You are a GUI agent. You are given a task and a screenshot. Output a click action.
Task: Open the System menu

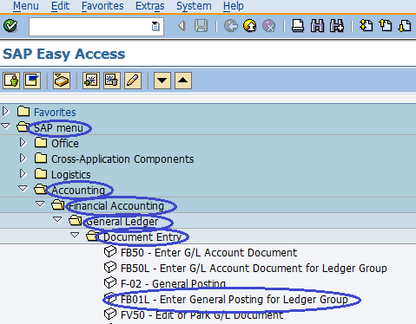(194, 6)
